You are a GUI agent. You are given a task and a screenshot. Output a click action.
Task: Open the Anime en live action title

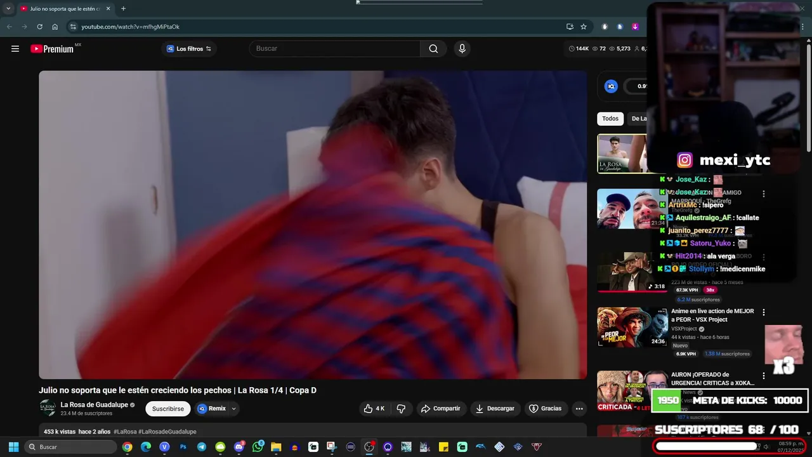712,315
